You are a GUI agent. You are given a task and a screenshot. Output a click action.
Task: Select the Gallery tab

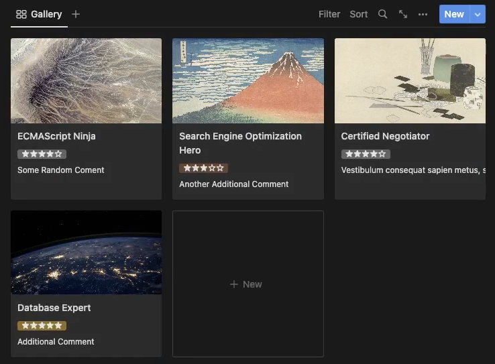(46, 14)
